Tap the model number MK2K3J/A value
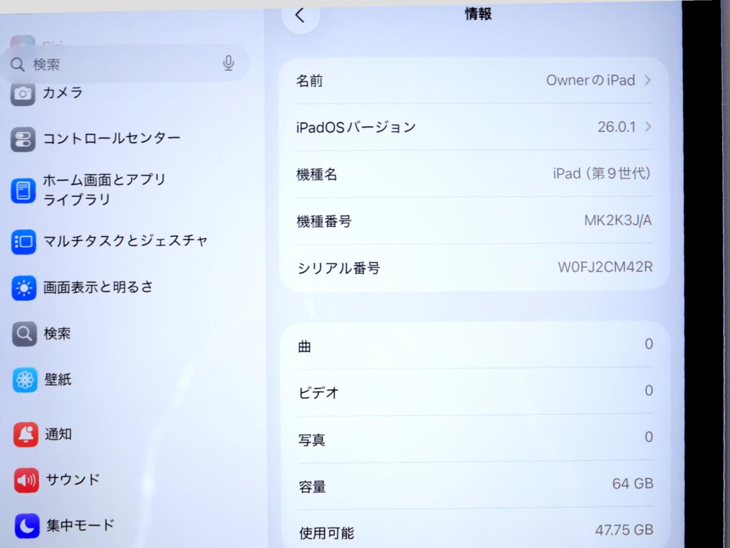 (617, 220)
